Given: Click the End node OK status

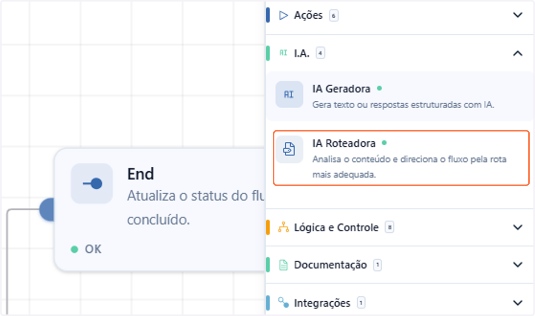Looking at the screenshot, I should (x=93, y=249).
